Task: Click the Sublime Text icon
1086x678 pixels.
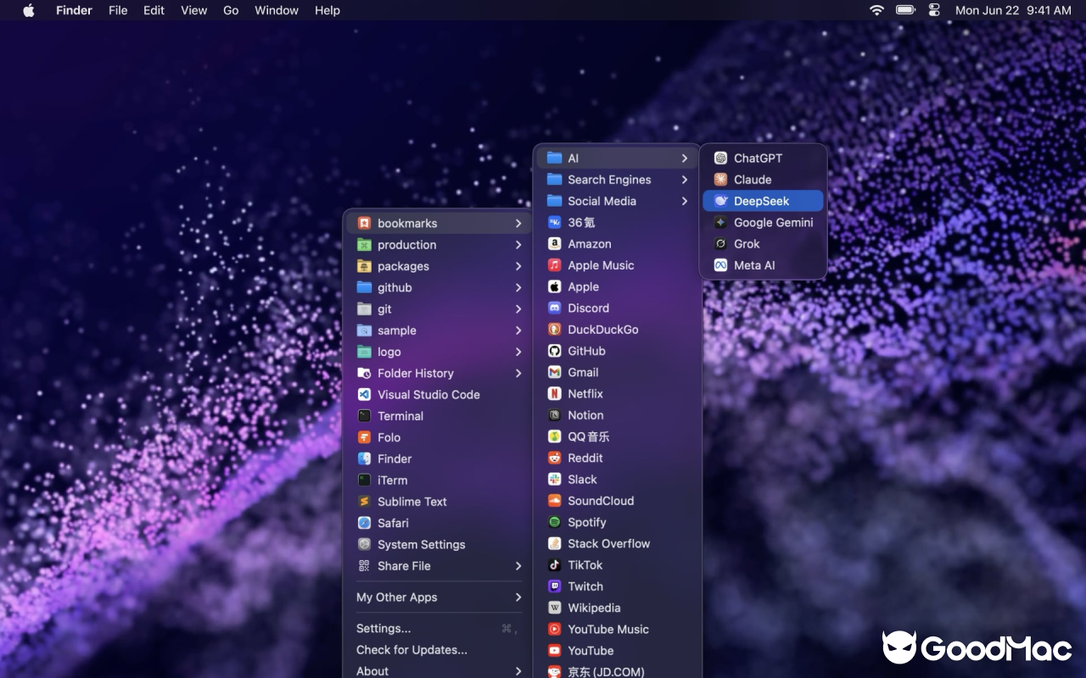Action: tap(364, 502)
